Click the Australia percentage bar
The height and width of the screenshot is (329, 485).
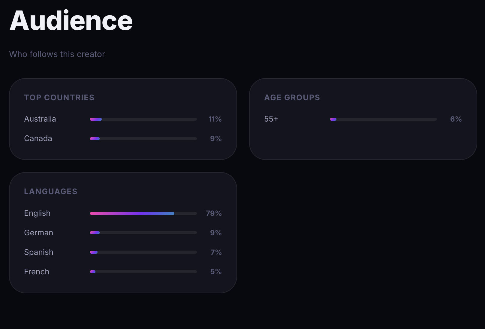pos(143,119)
